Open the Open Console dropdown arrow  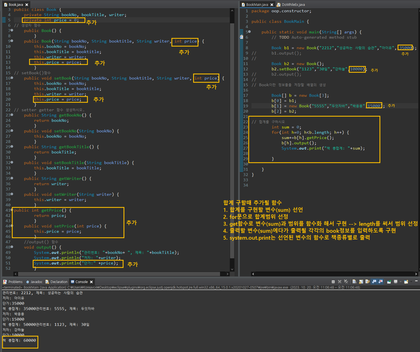411,282
